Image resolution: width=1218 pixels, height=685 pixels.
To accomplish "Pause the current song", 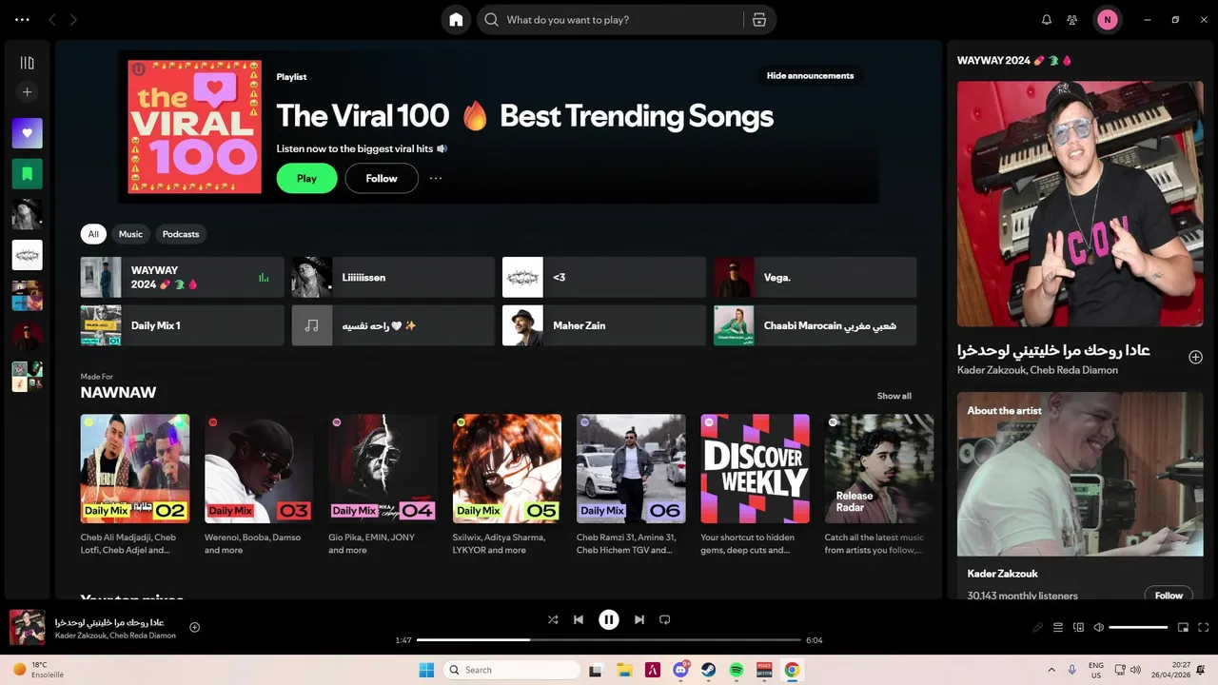I will click(x=609, y=619).
